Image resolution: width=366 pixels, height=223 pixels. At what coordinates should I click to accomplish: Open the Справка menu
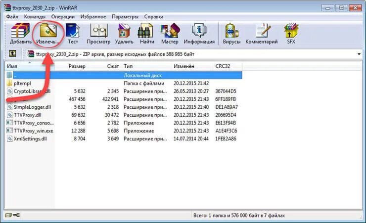point(154,17)
